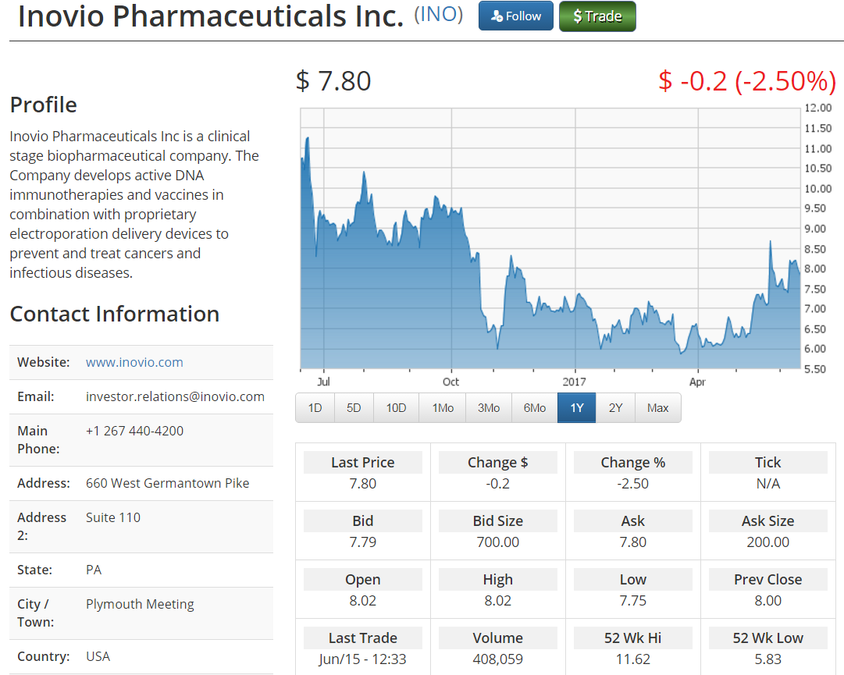This screenshot has width=844, height=675.
Task: Click the Follow button
Action: pos(515,16)
